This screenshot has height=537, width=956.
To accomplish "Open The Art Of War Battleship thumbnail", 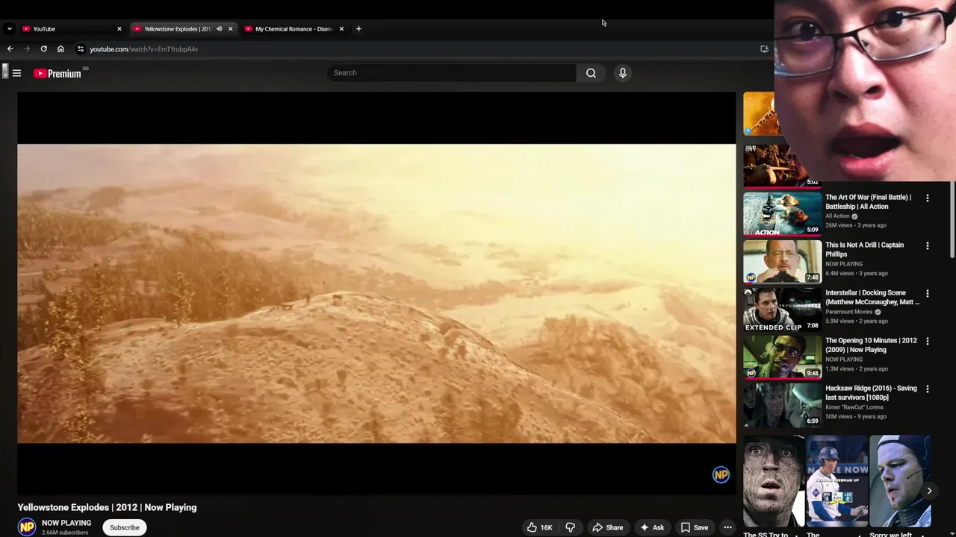I will (x=782, y=214).
